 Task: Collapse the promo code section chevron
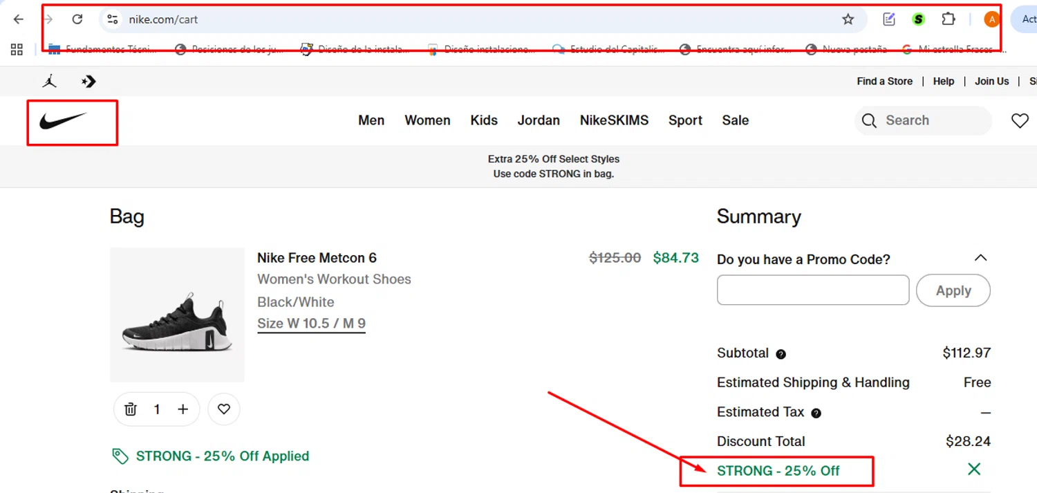[x=980, y=258]
